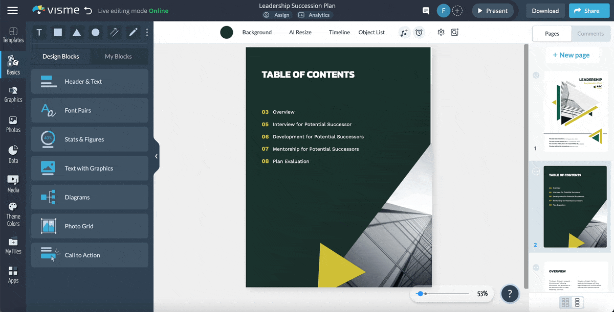Image resolution: width=614 pixels, height=312 pixels.
Task: Select the Text tool icon
Action: point(39,33)
